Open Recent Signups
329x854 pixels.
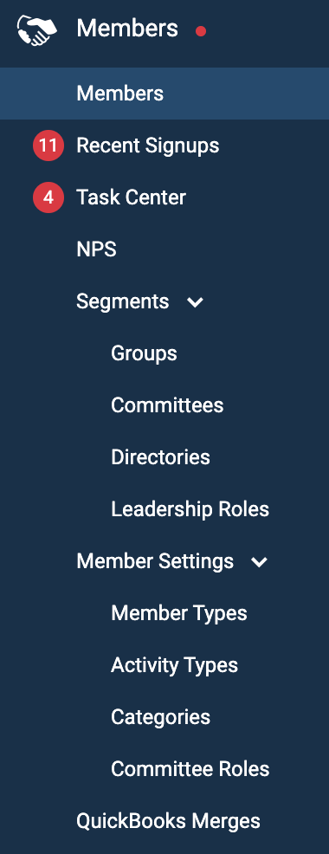coord(147,146)
